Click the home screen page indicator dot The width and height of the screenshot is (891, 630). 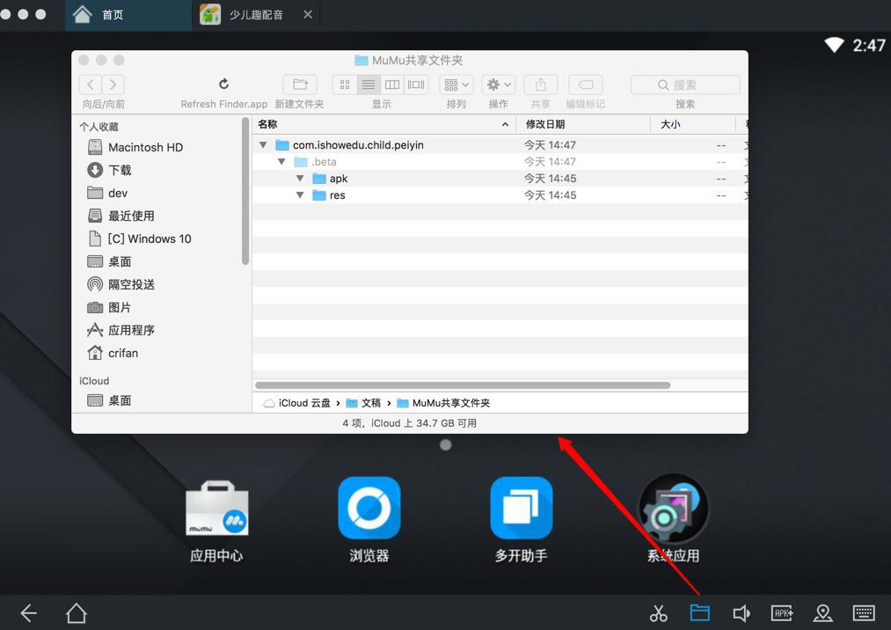click(445, 444)
